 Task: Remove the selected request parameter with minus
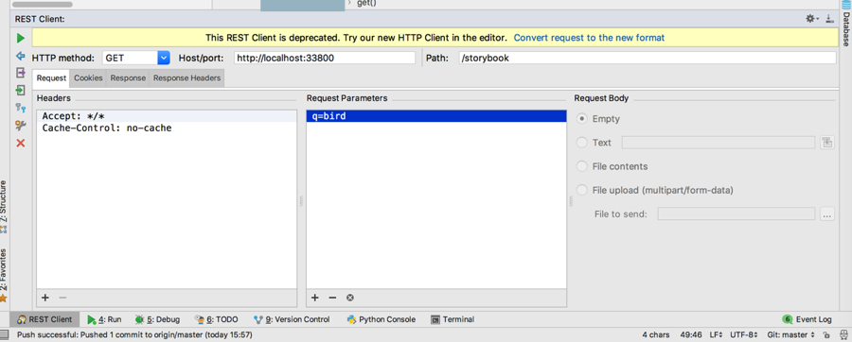pos(332,298)
